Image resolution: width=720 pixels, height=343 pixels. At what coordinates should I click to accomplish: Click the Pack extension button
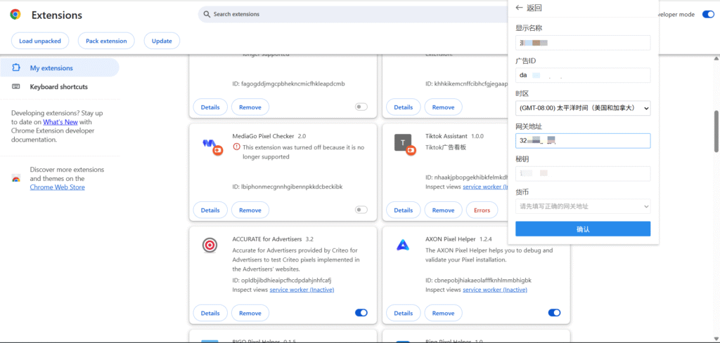[106, 41]
